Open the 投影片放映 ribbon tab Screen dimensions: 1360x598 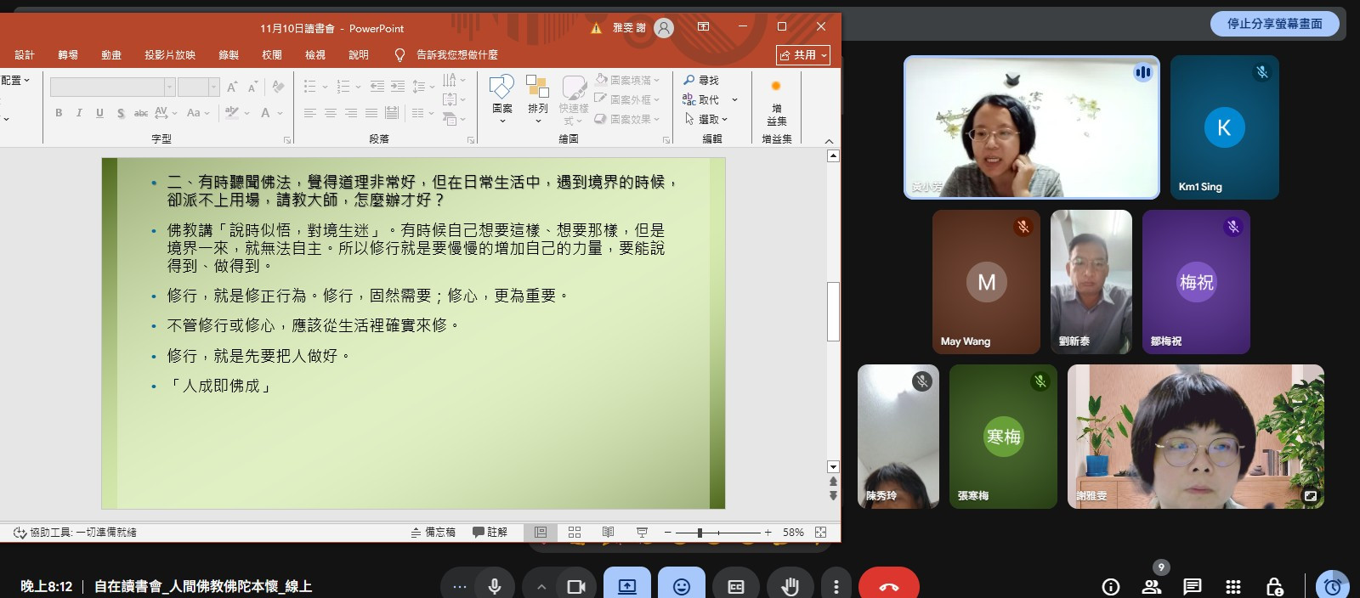170,55
